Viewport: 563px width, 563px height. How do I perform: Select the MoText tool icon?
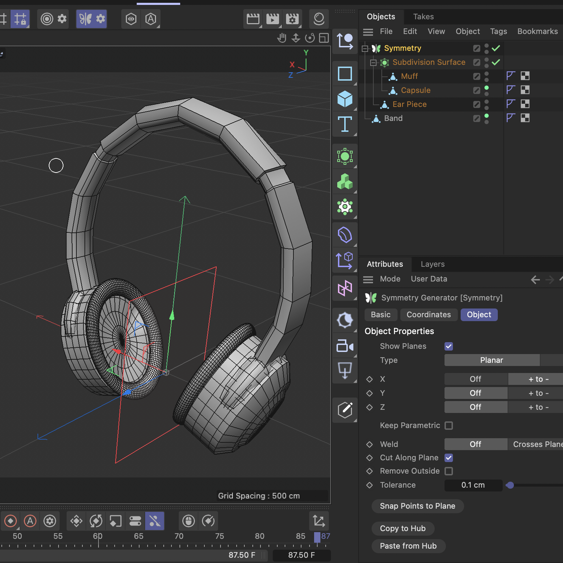coord(345,124)
